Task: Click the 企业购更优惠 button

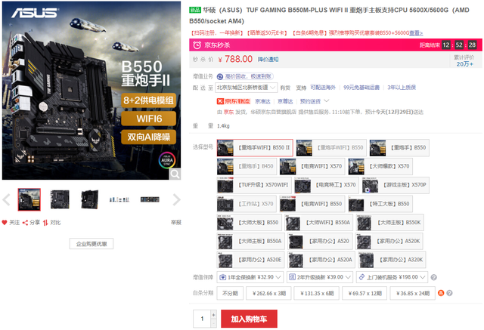Action: coord(92,244)
